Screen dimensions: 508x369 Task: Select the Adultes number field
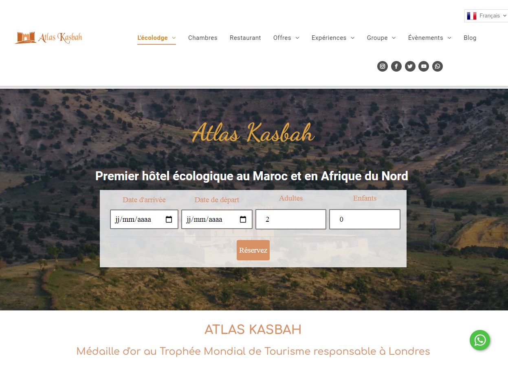[291, 219]
